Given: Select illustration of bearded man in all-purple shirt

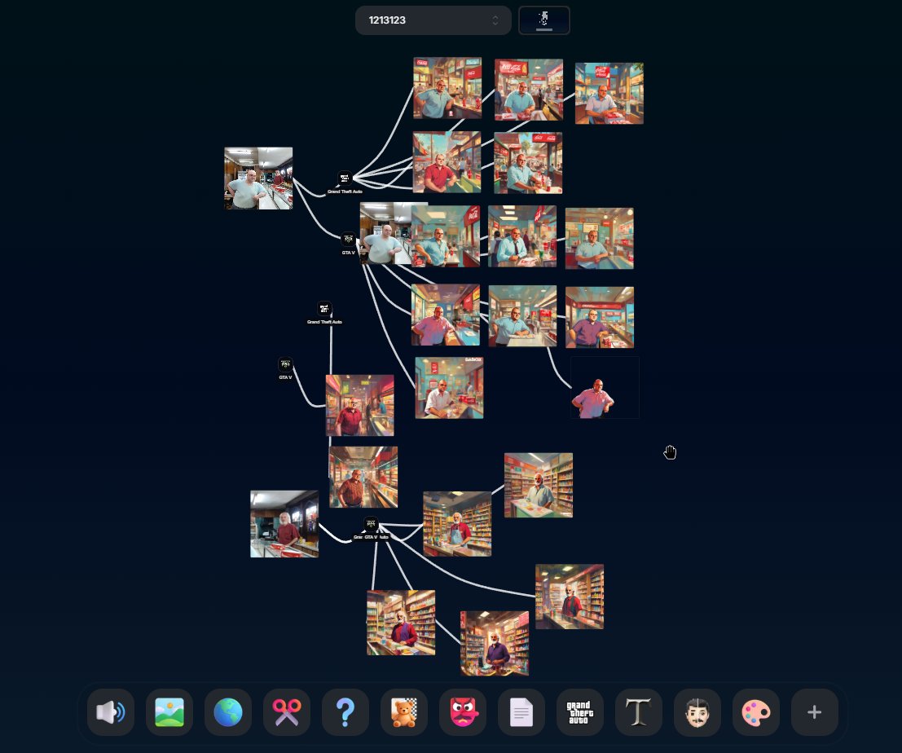Looking at the screenshot, I should coord(495,643).
